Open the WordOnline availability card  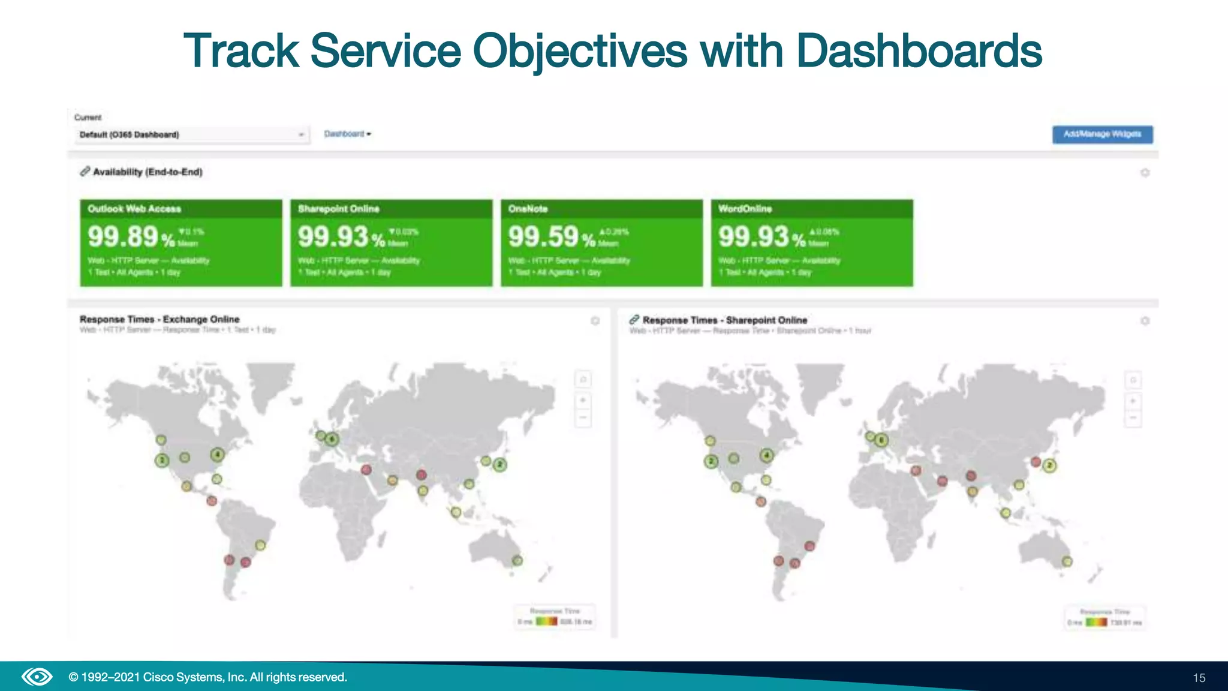click(x=812, y=243)
